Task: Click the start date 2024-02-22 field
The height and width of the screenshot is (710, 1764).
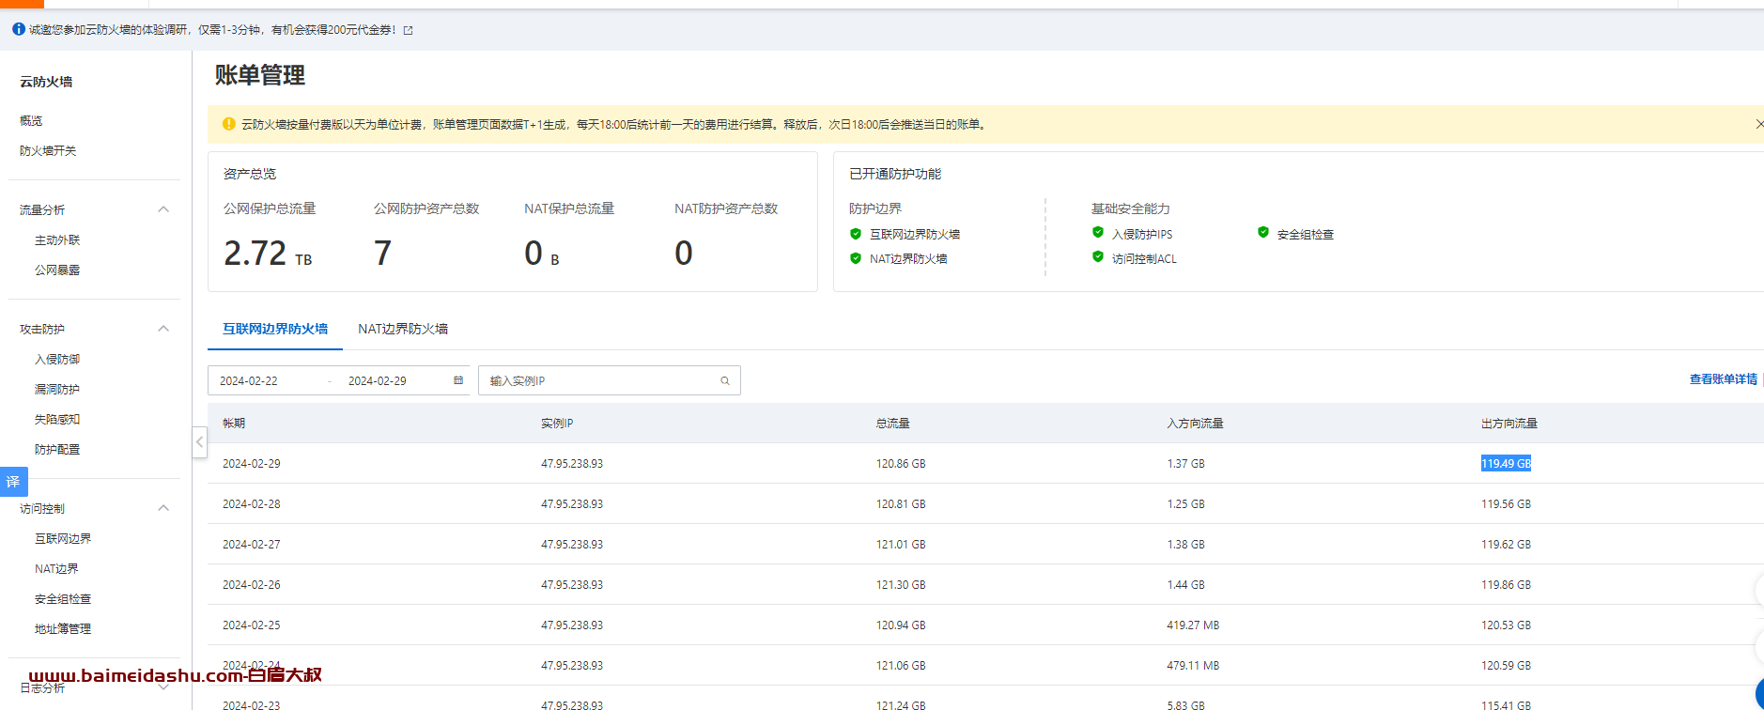Action: pos(249,381)
